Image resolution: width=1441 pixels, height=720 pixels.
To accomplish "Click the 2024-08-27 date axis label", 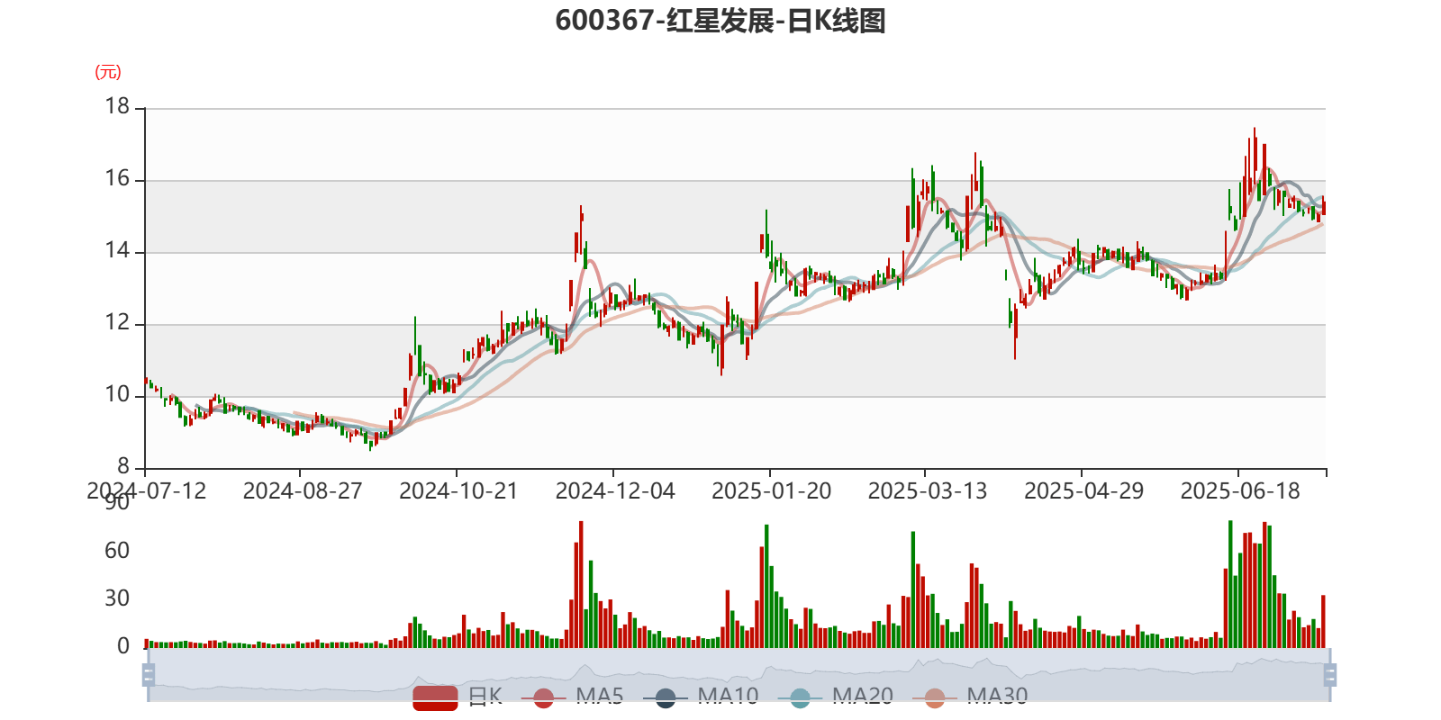I will [x=302, y=491].
